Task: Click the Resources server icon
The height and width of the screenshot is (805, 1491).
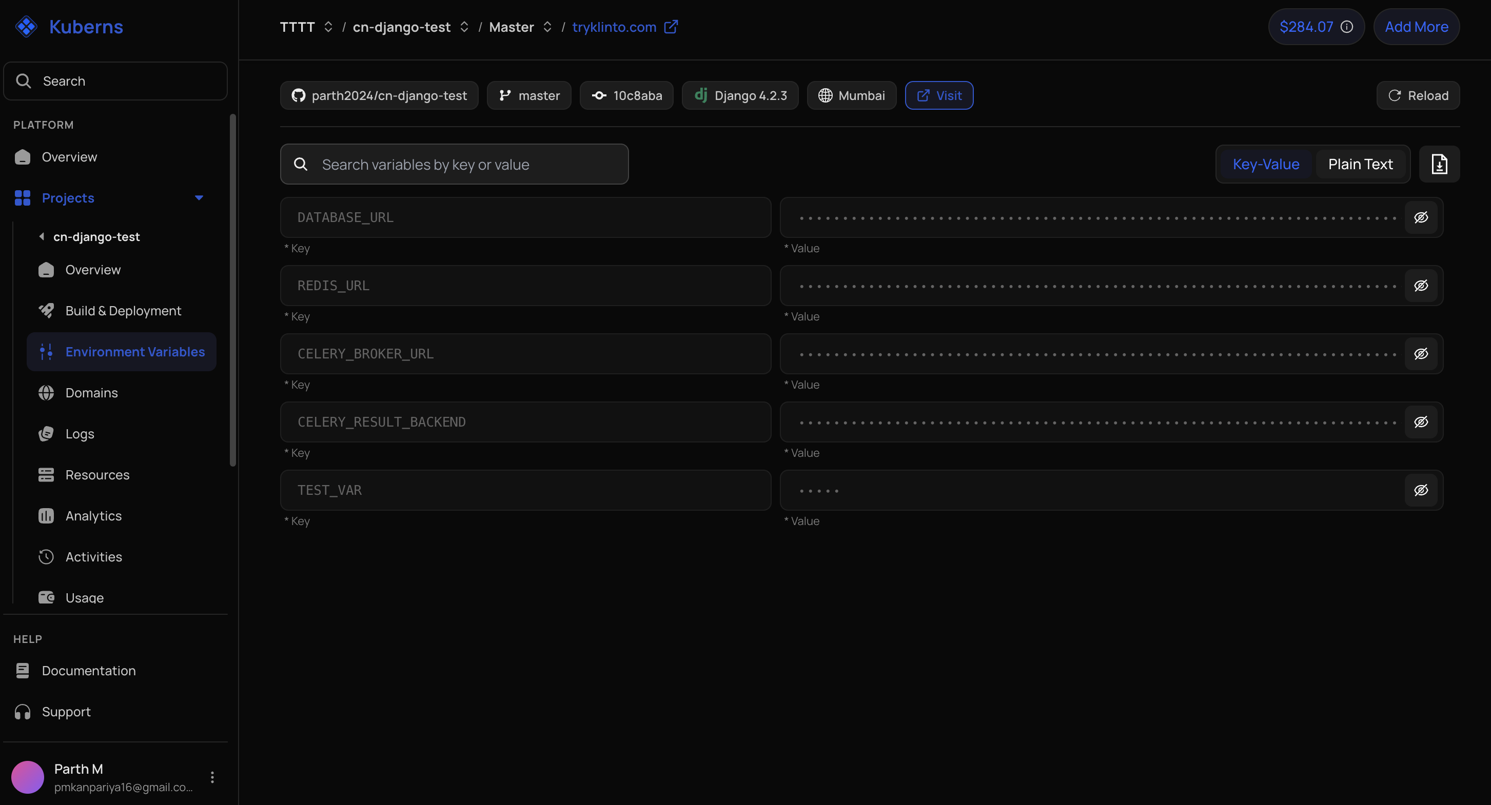Action: pos(46,475)
